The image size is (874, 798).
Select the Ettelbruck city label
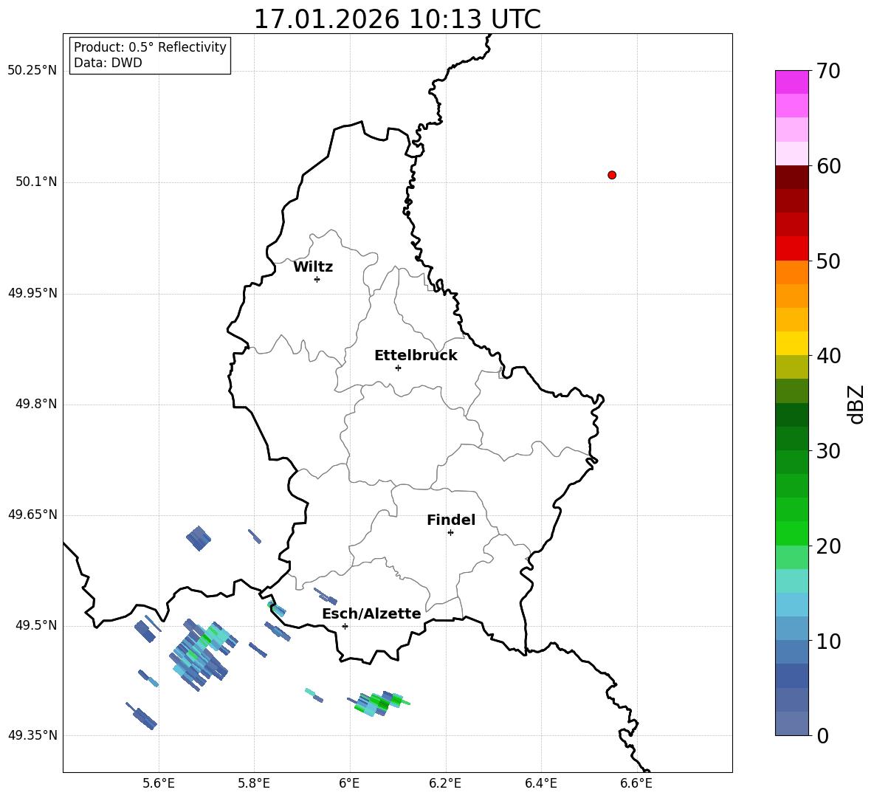click(416, 356)
